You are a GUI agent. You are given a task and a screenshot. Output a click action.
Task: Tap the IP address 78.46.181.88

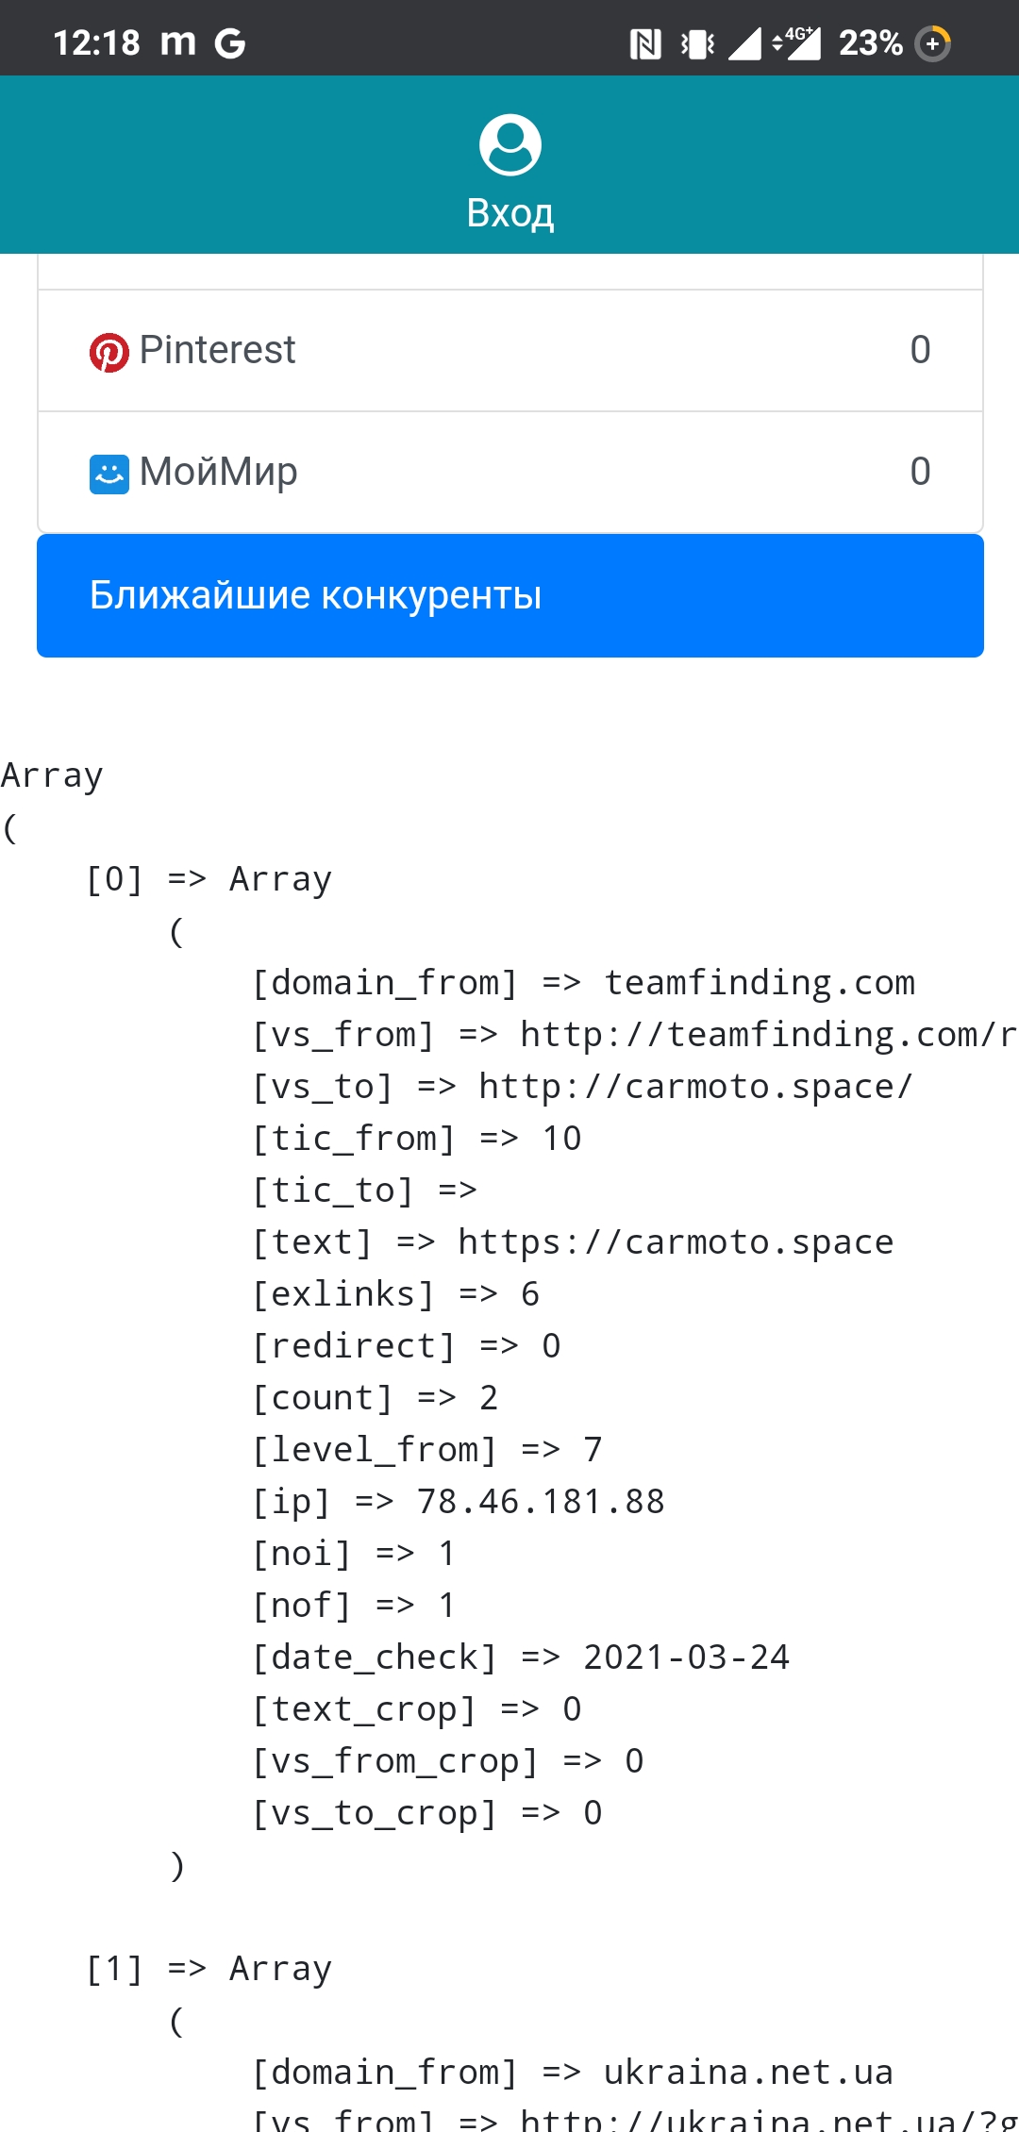coord(541,1502)
